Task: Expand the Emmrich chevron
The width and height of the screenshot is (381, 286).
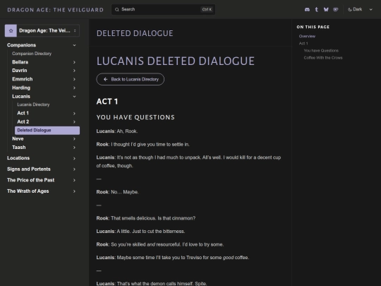Action: click(74, 79)
